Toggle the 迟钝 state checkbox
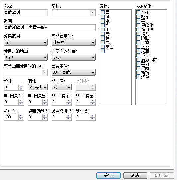 138,55
